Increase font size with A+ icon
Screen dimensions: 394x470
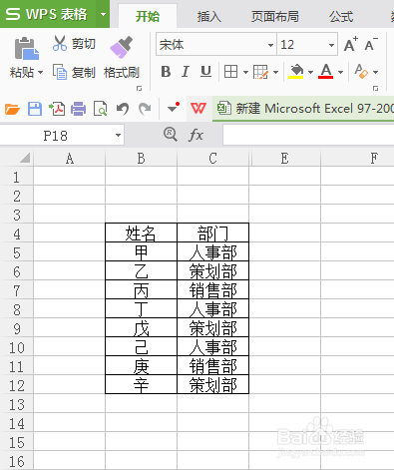pos(350,44)
